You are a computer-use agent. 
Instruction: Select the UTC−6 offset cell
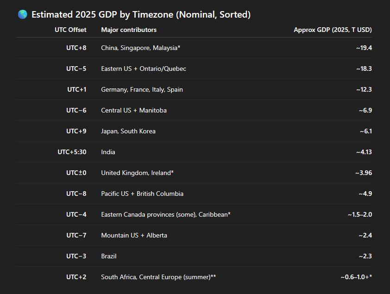[x=76, y=110]
